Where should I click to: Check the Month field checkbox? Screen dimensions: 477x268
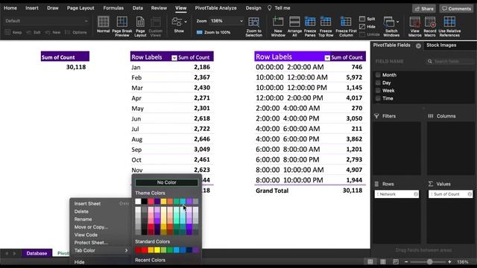click(378, 74)
